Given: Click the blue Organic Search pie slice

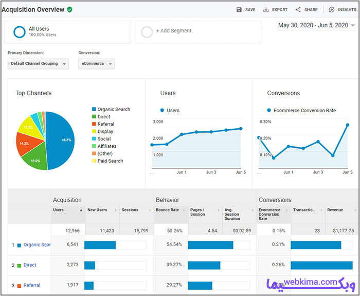Looking at the screenshot, I should pyautogui.click(x=61, y=140).
